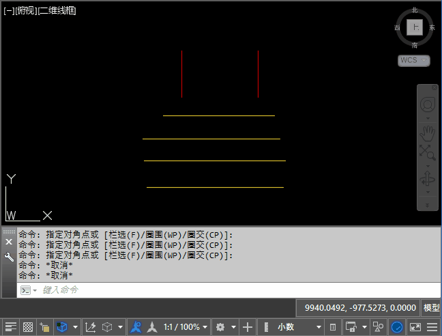Click the coordinates readout in status bar

coord(359,308)
